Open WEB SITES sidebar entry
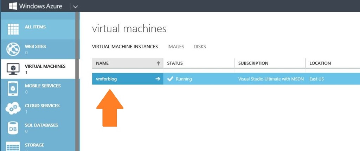Screen dimensions: 360x151 pos(36,47)
